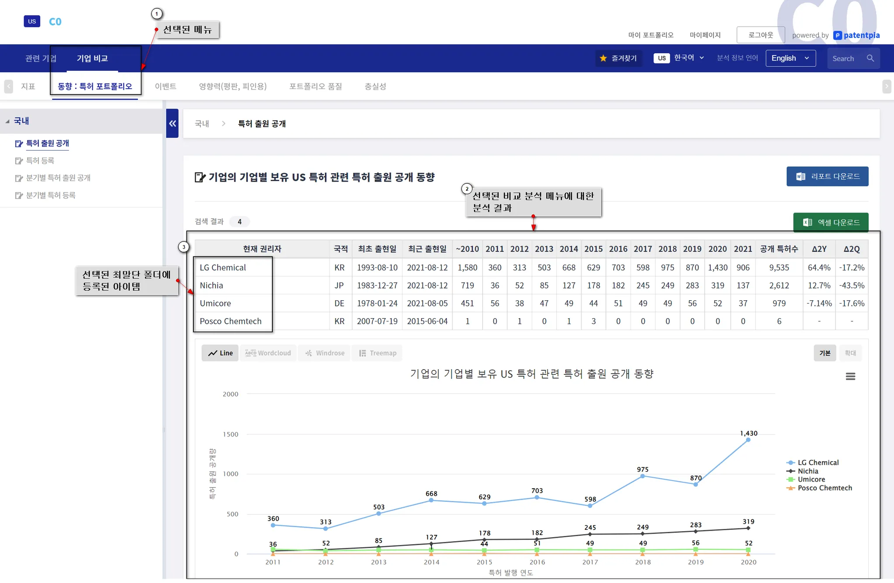Click the US country badge icon
The width and height of the screenshot is (894, 583).
[x=32, y=21]
